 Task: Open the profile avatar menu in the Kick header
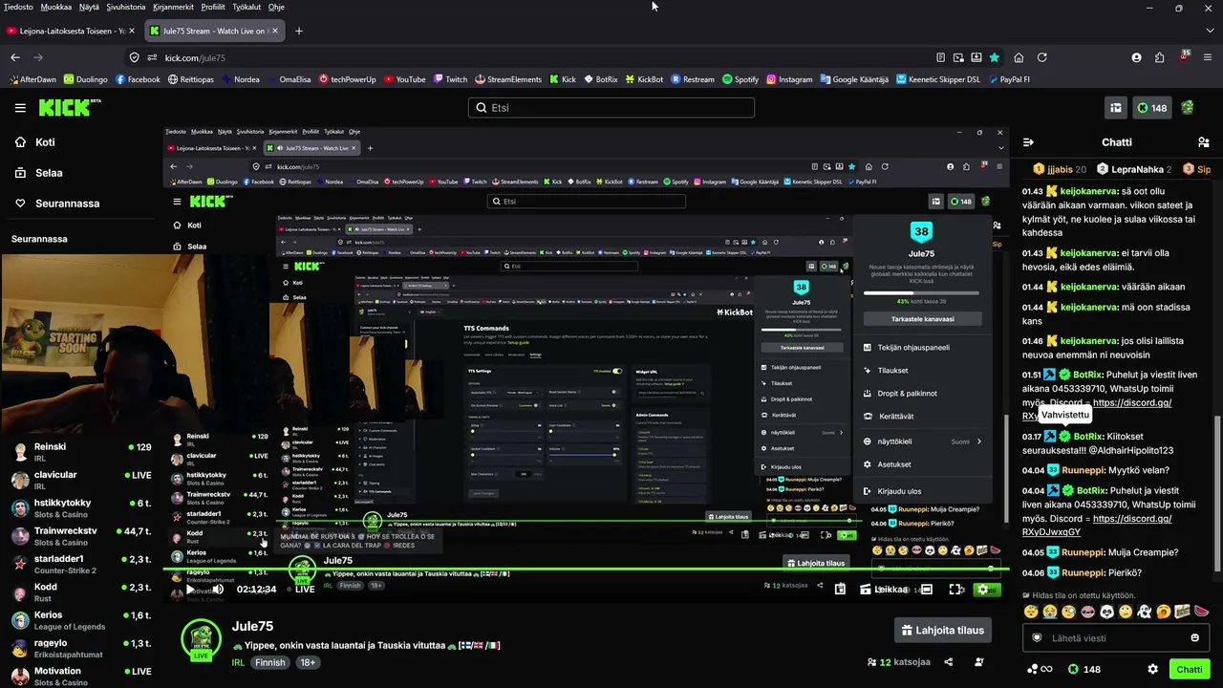pos(1188,108)
